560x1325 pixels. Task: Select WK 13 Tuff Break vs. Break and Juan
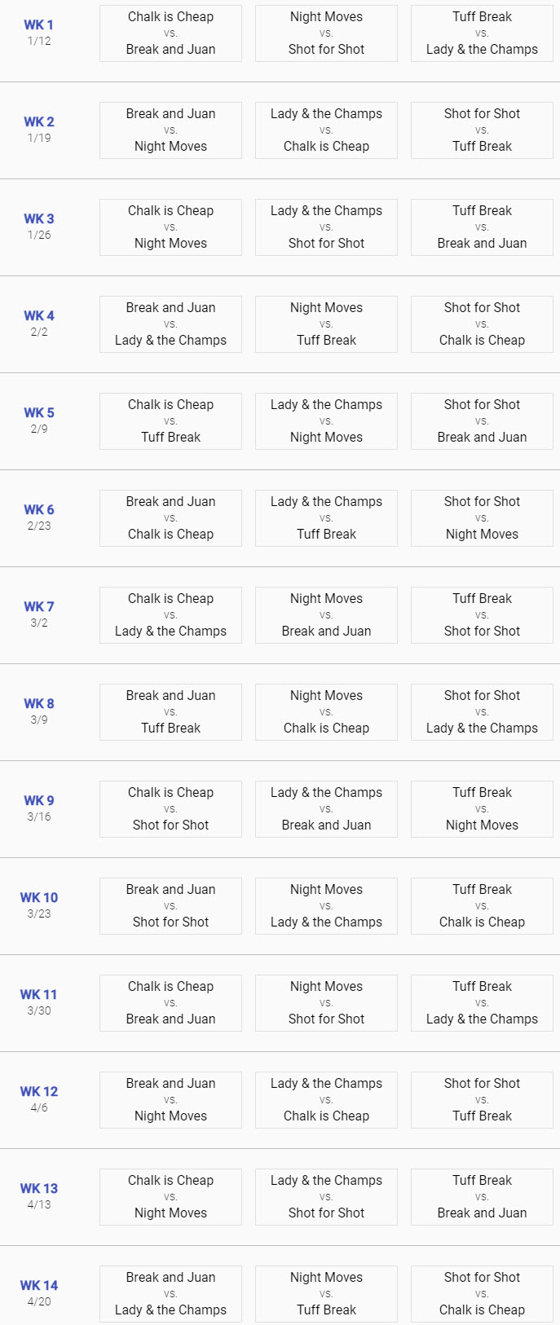click(x=482, y=1197)
